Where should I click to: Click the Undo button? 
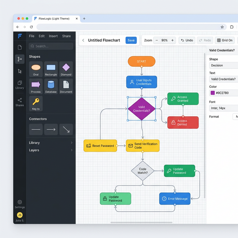187,40
